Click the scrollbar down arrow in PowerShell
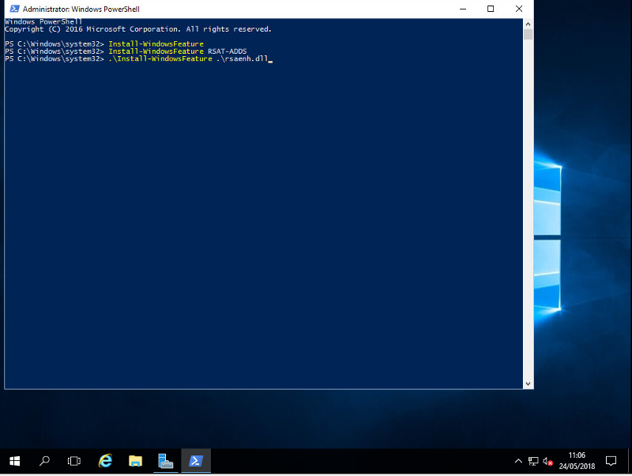 coord(529,383)
